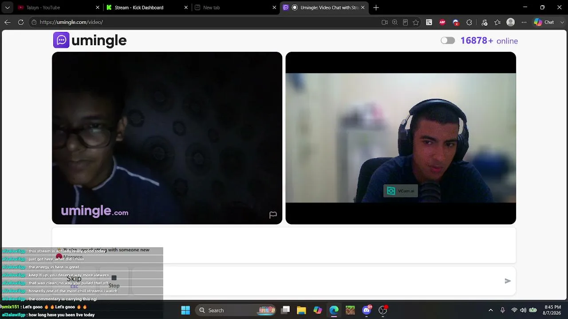Open the extension with red X badge
This screenshot has height=319, width=568.
pyautogui.click(x=456, y=22)
